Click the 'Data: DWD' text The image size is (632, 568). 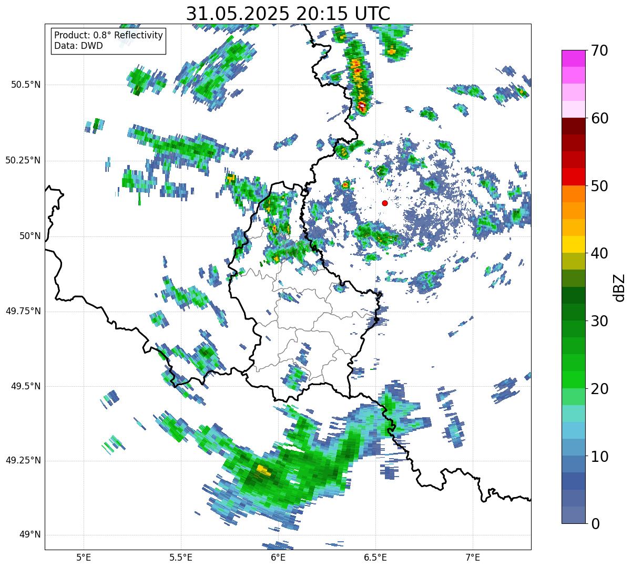[78, 46]
